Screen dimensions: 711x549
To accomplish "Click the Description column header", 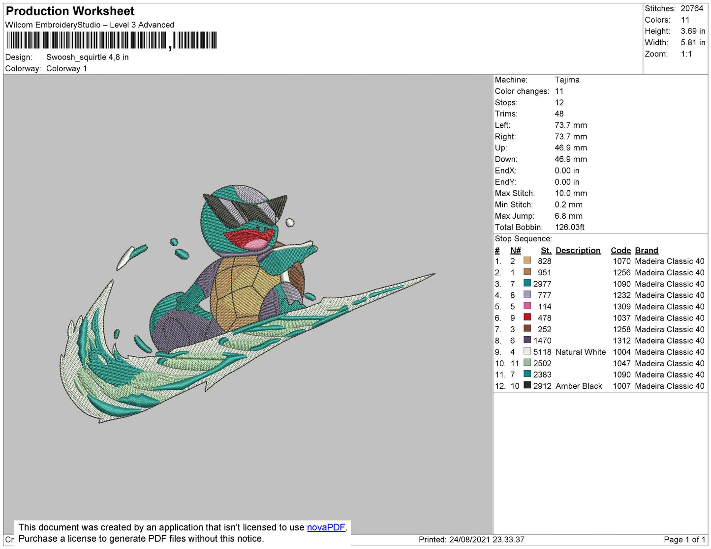I will click(x=578, y=250).
